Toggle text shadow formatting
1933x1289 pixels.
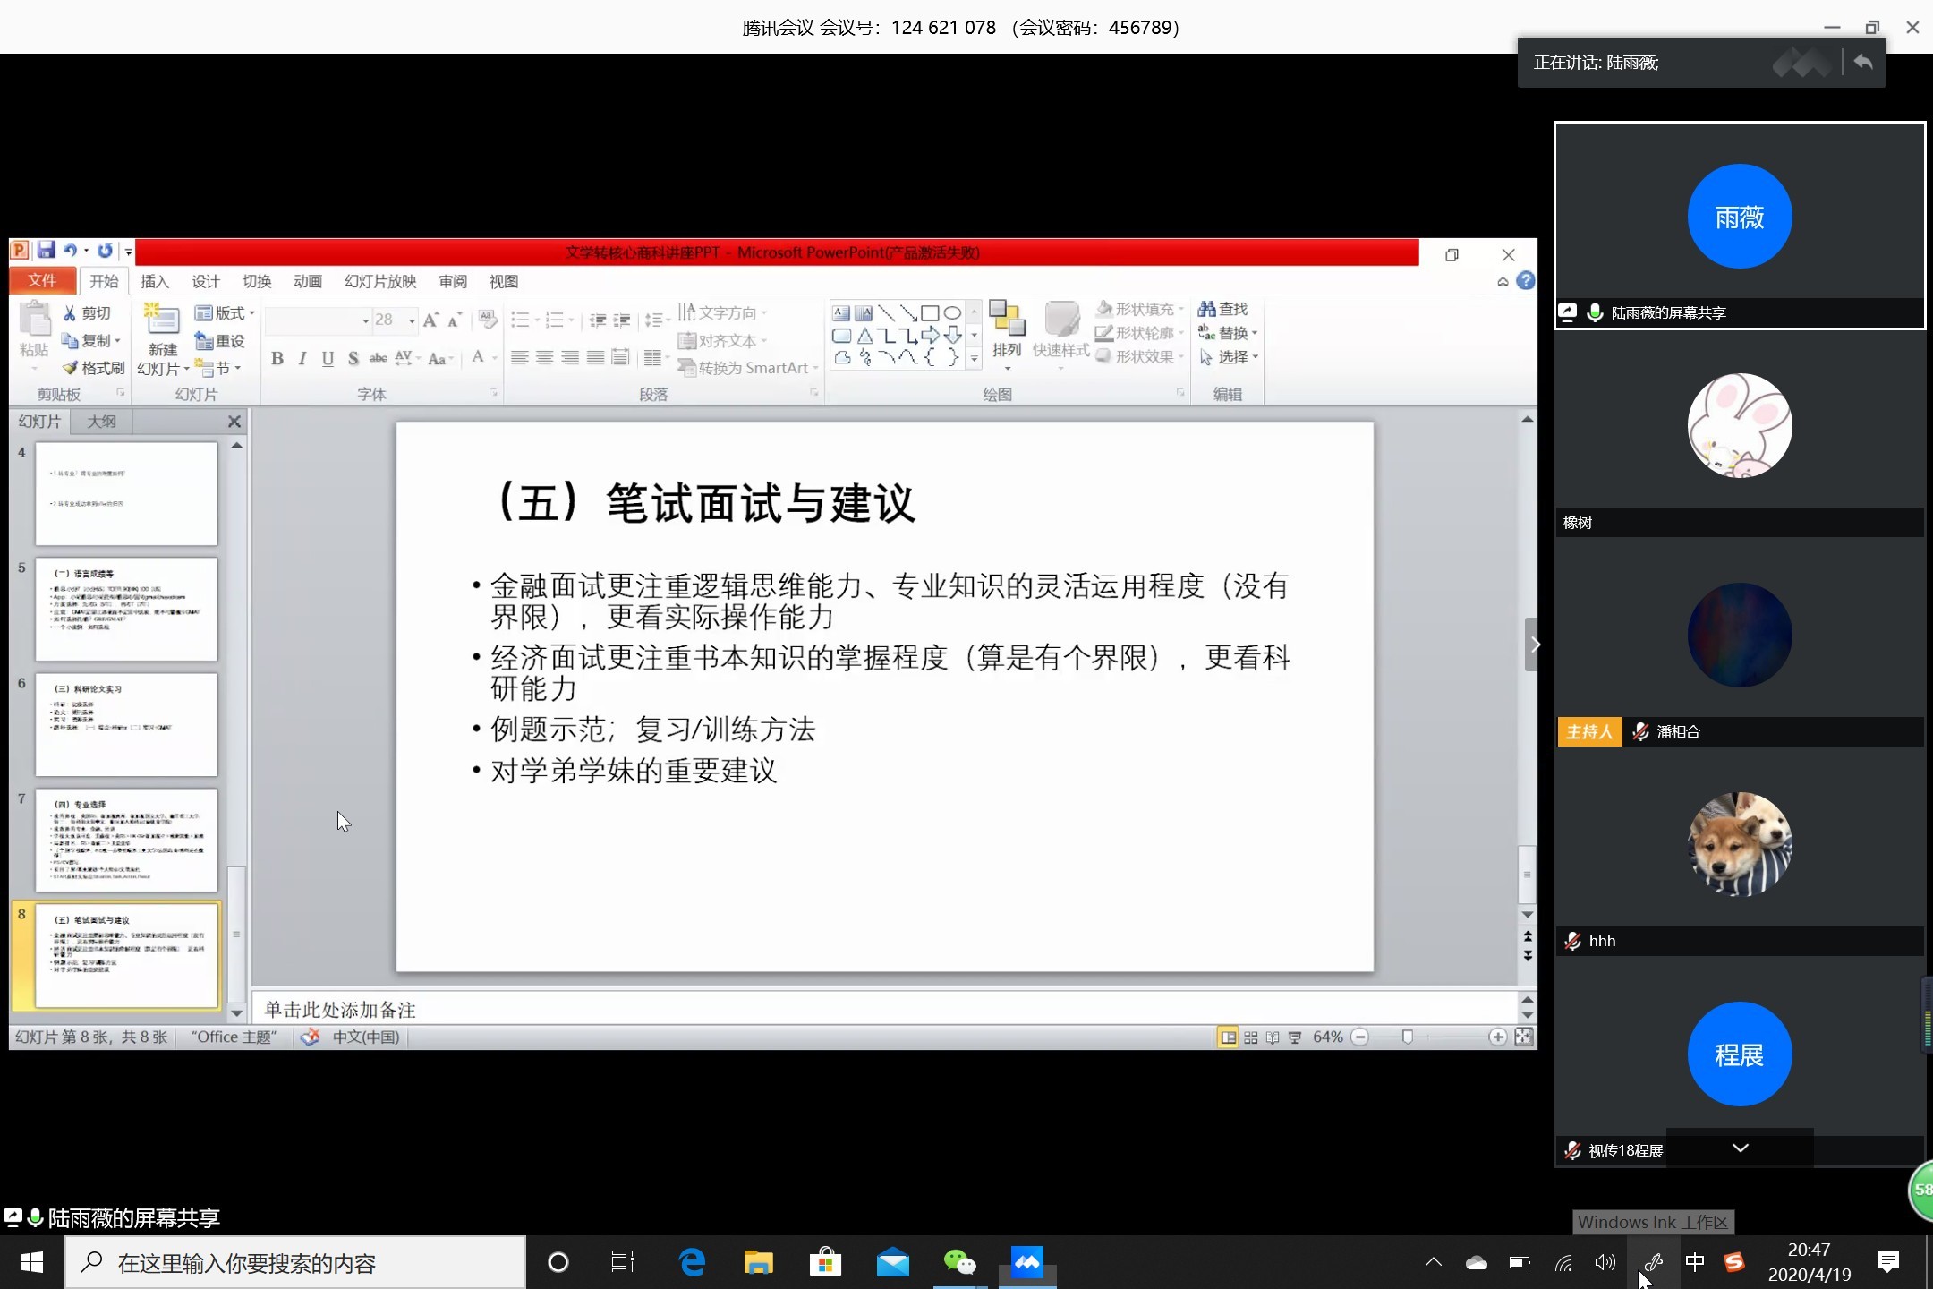coord(353,359)
